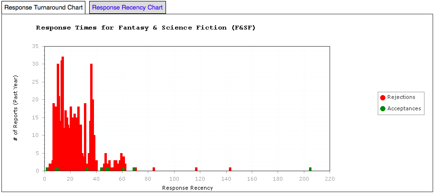Click the 100 tick on the x-axis
The height and width of the screenshot is (194, 435).
pos(174,179)
